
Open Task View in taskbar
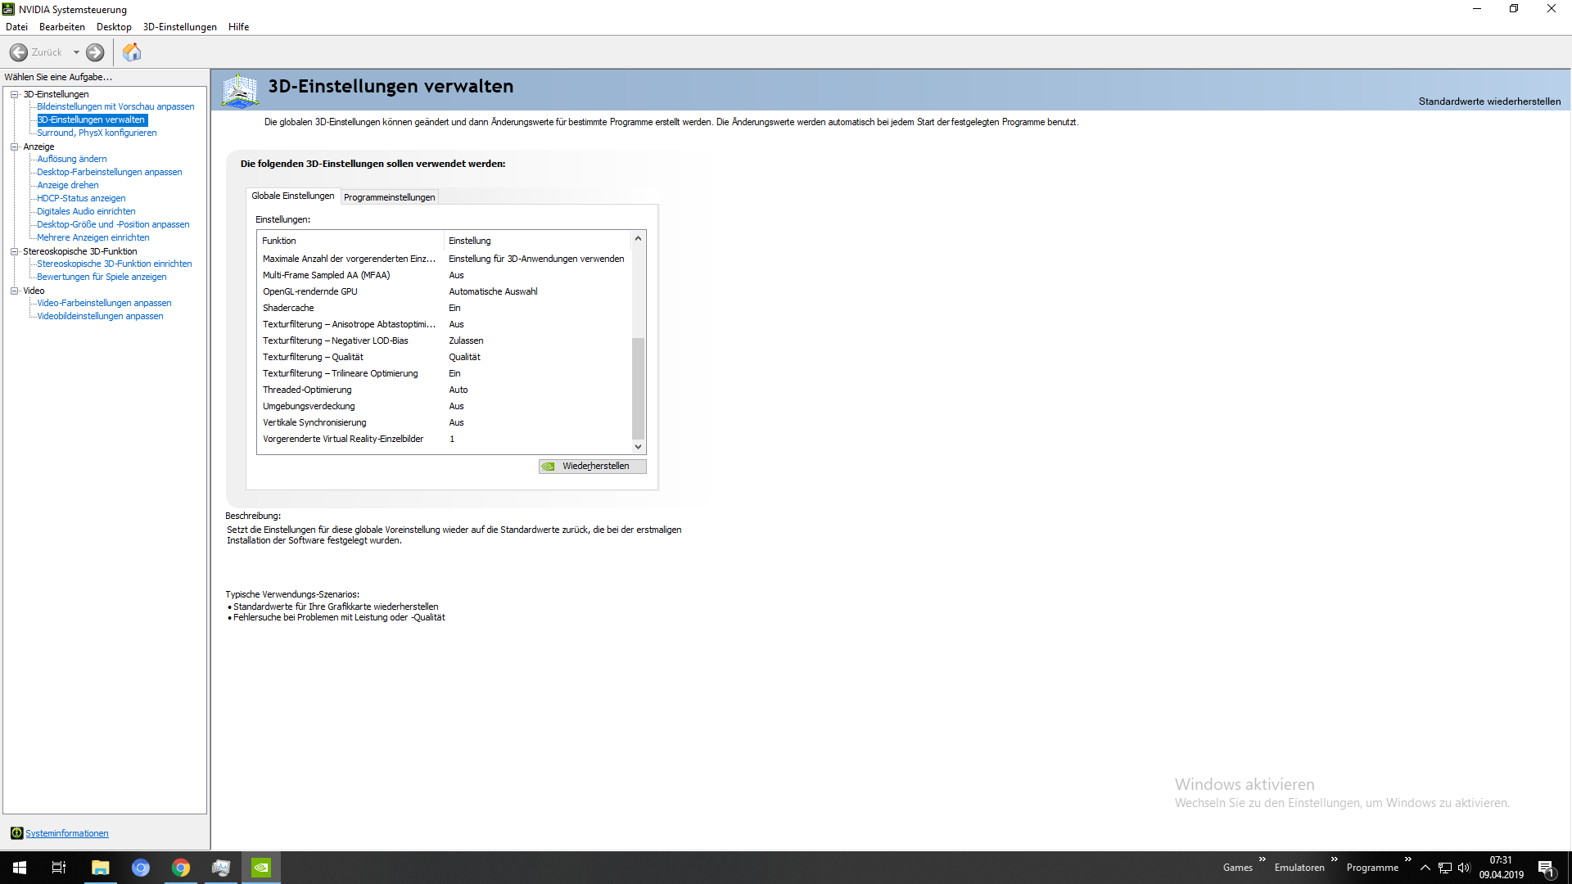click(59, 868)
